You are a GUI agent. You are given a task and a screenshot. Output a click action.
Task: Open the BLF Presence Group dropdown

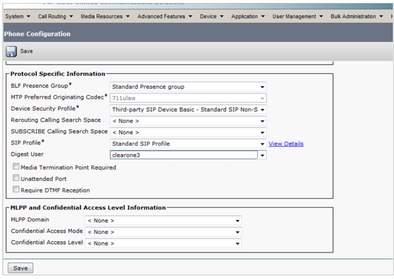coord(188,87)
